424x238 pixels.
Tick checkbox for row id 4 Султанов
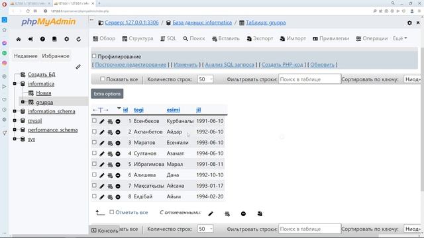coord(94,153)
